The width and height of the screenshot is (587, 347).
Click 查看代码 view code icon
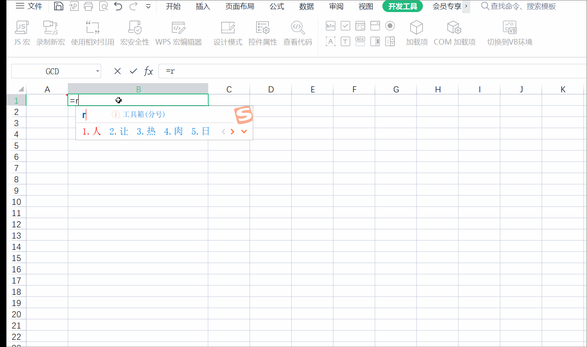coord(298,33)
